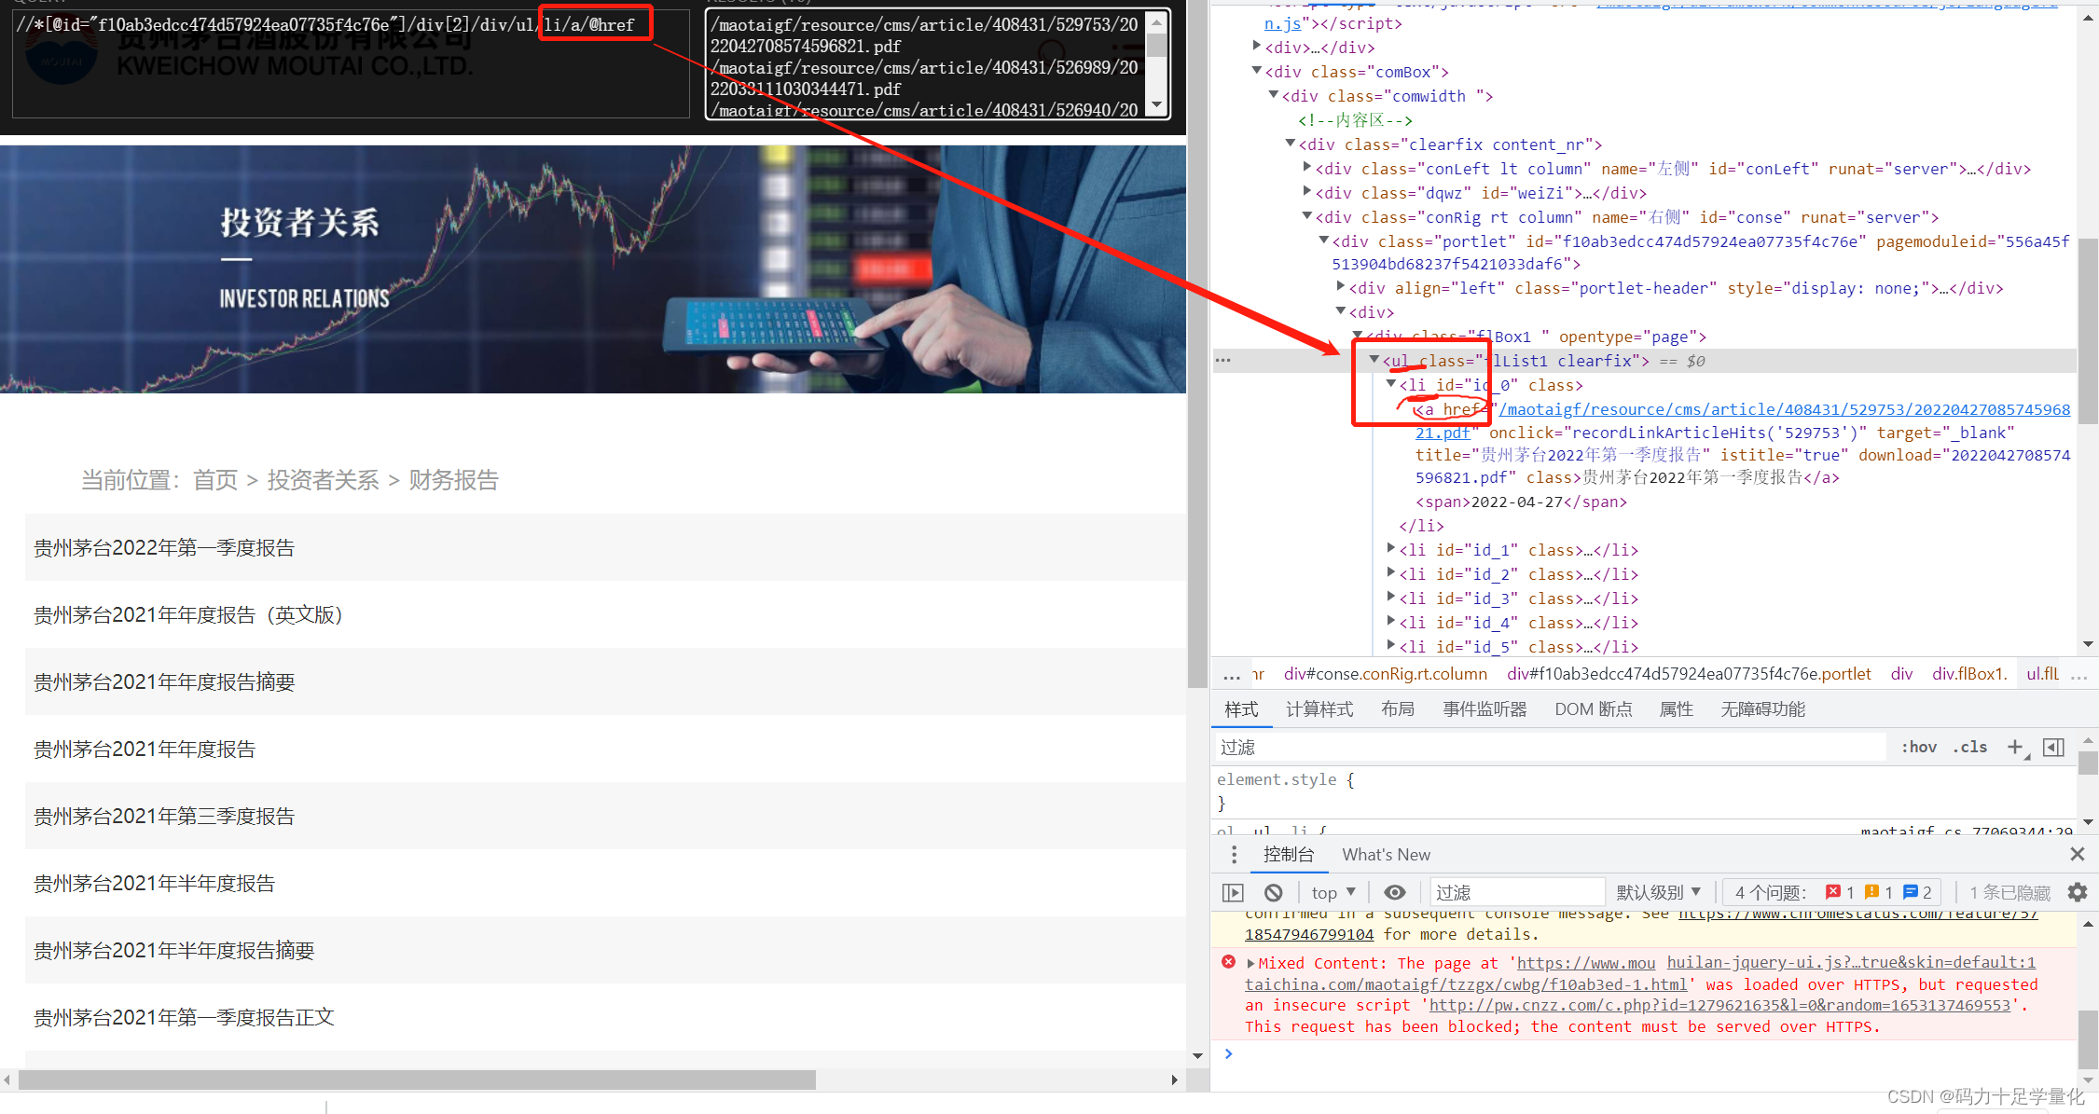Click the page horizontal scrollbar thumb
2099x1114 pixels.
coord(417,1080)
